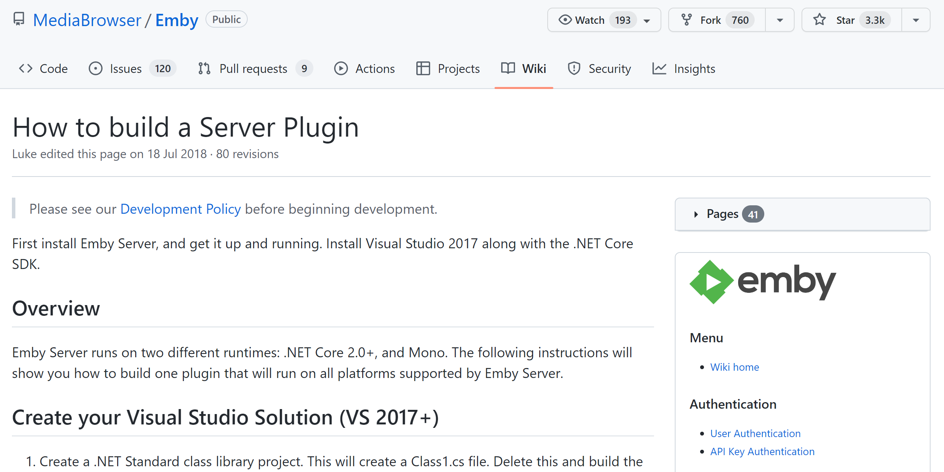
Task: Click the Insights graph icon
Action: (x=659, y=69)
